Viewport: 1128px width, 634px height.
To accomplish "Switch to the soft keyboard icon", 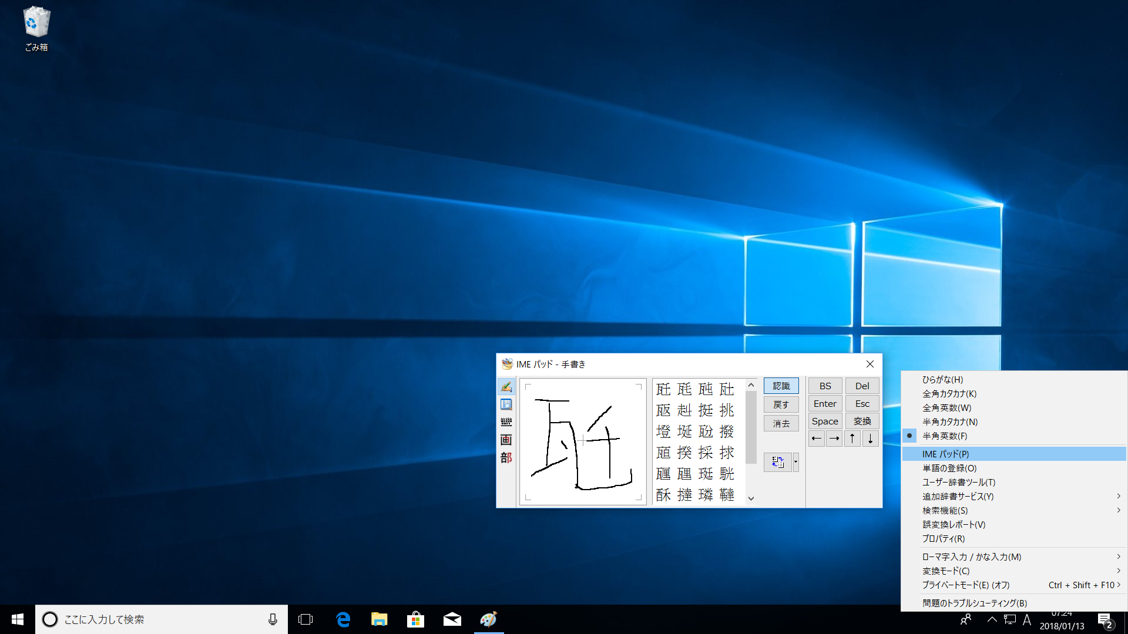I will pos(506,422).
